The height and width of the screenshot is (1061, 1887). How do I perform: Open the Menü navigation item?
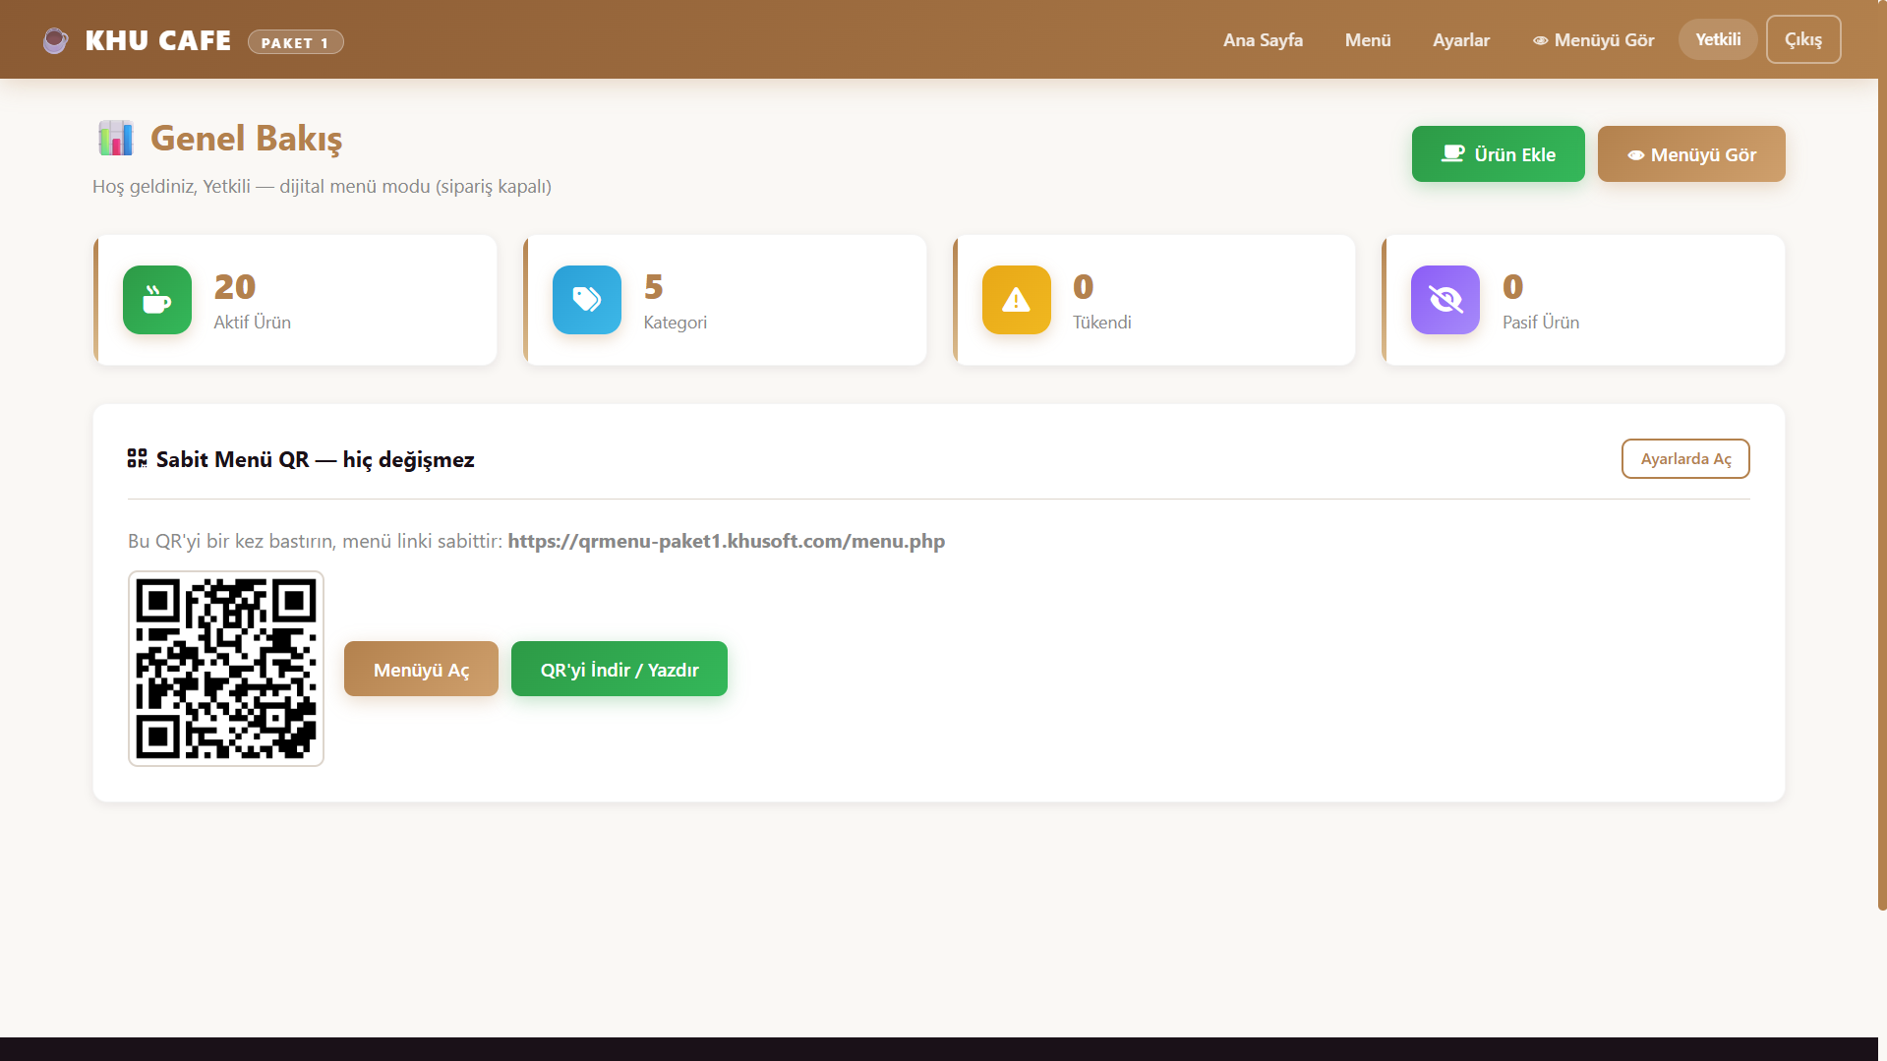(1368, 40)
